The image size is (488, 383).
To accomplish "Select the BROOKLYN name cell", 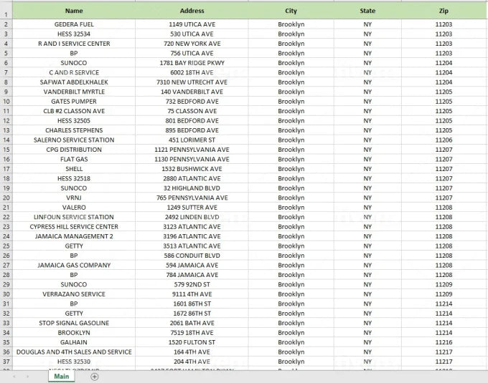I will (74, 332).
